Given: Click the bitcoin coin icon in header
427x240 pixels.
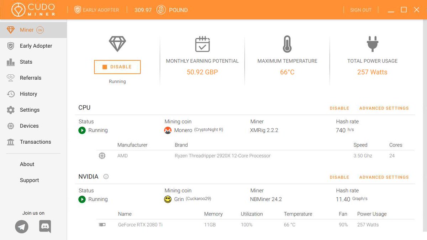Looking at the screenshot, I should (x=161, y=10).
